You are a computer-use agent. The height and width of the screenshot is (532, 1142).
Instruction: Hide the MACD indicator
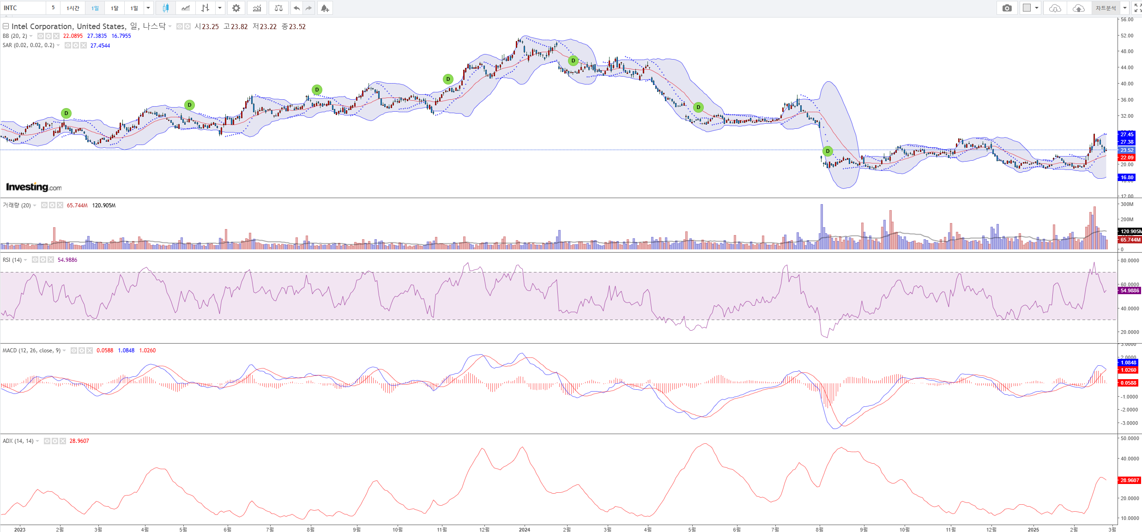pyautogui.click(x=74, y=351)
